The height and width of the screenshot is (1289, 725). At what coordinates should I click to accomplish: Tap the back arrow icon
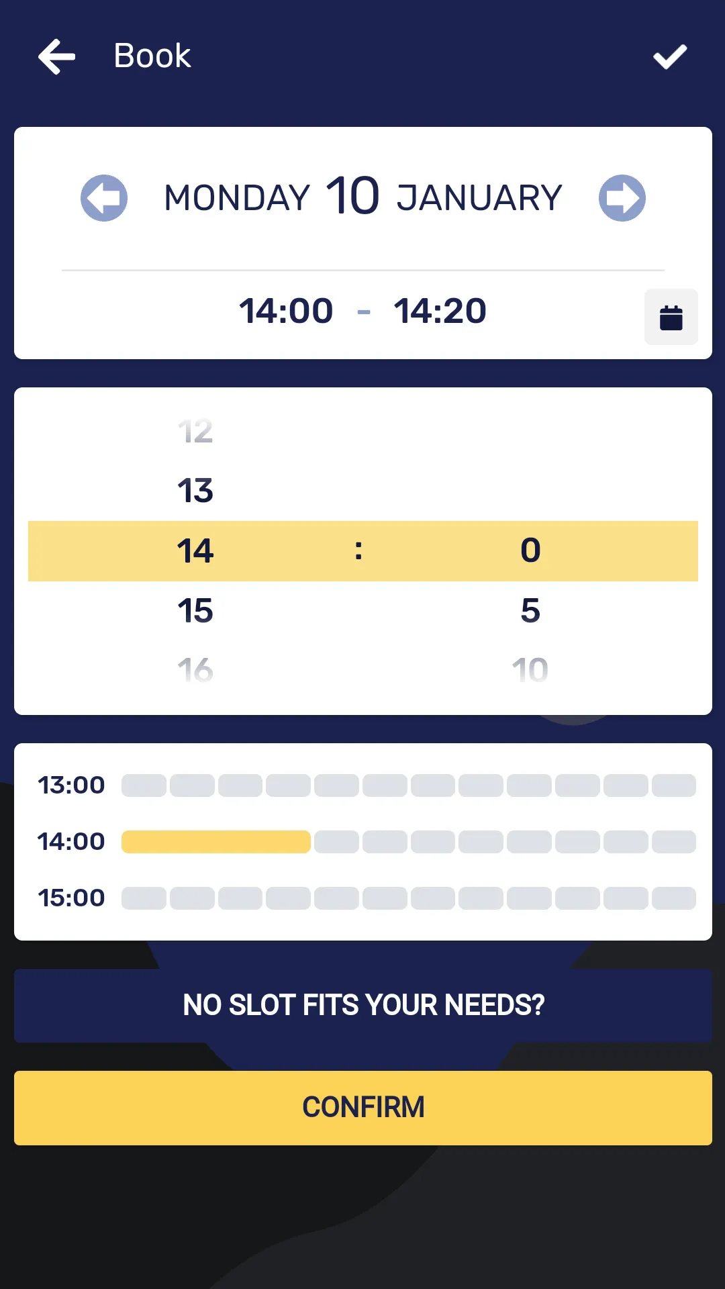[57, 56]
